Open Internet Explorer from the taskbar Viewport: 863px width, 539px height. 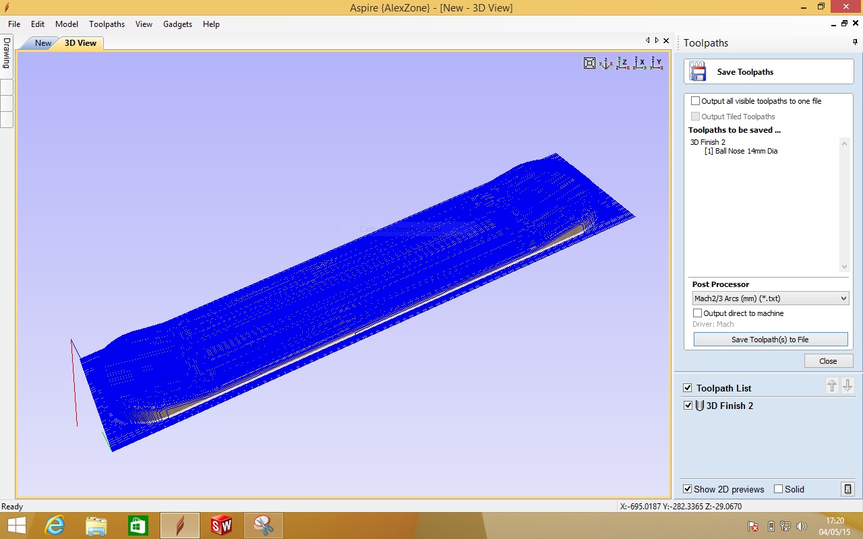(x=54, y=526)
